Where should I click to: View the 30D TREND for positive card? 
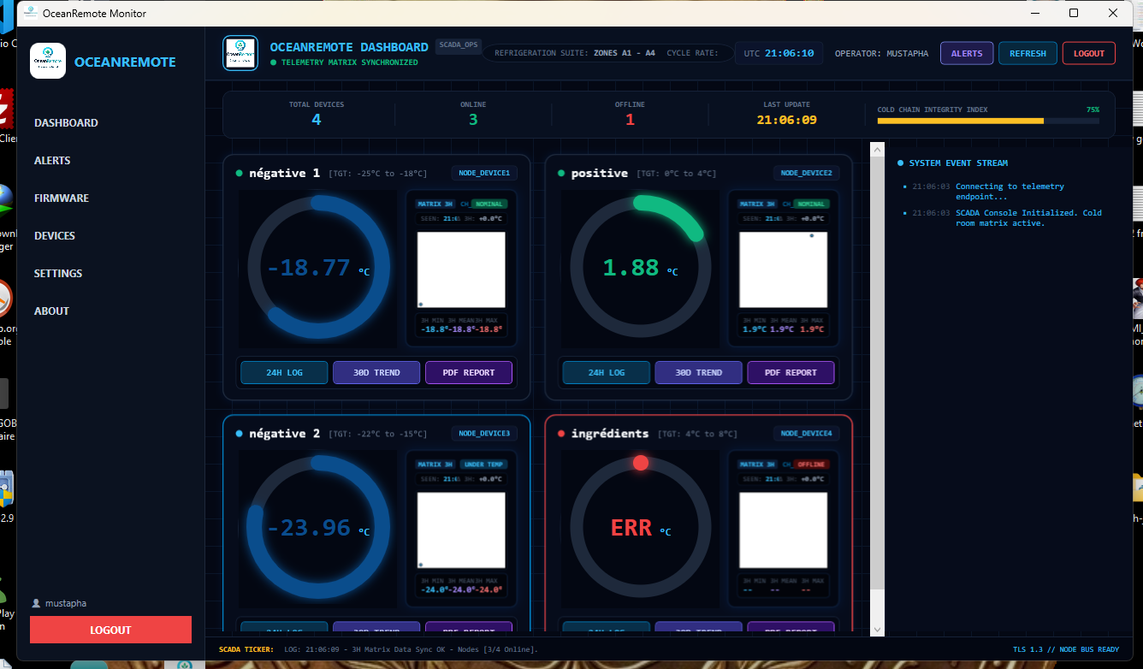(698, 373)
